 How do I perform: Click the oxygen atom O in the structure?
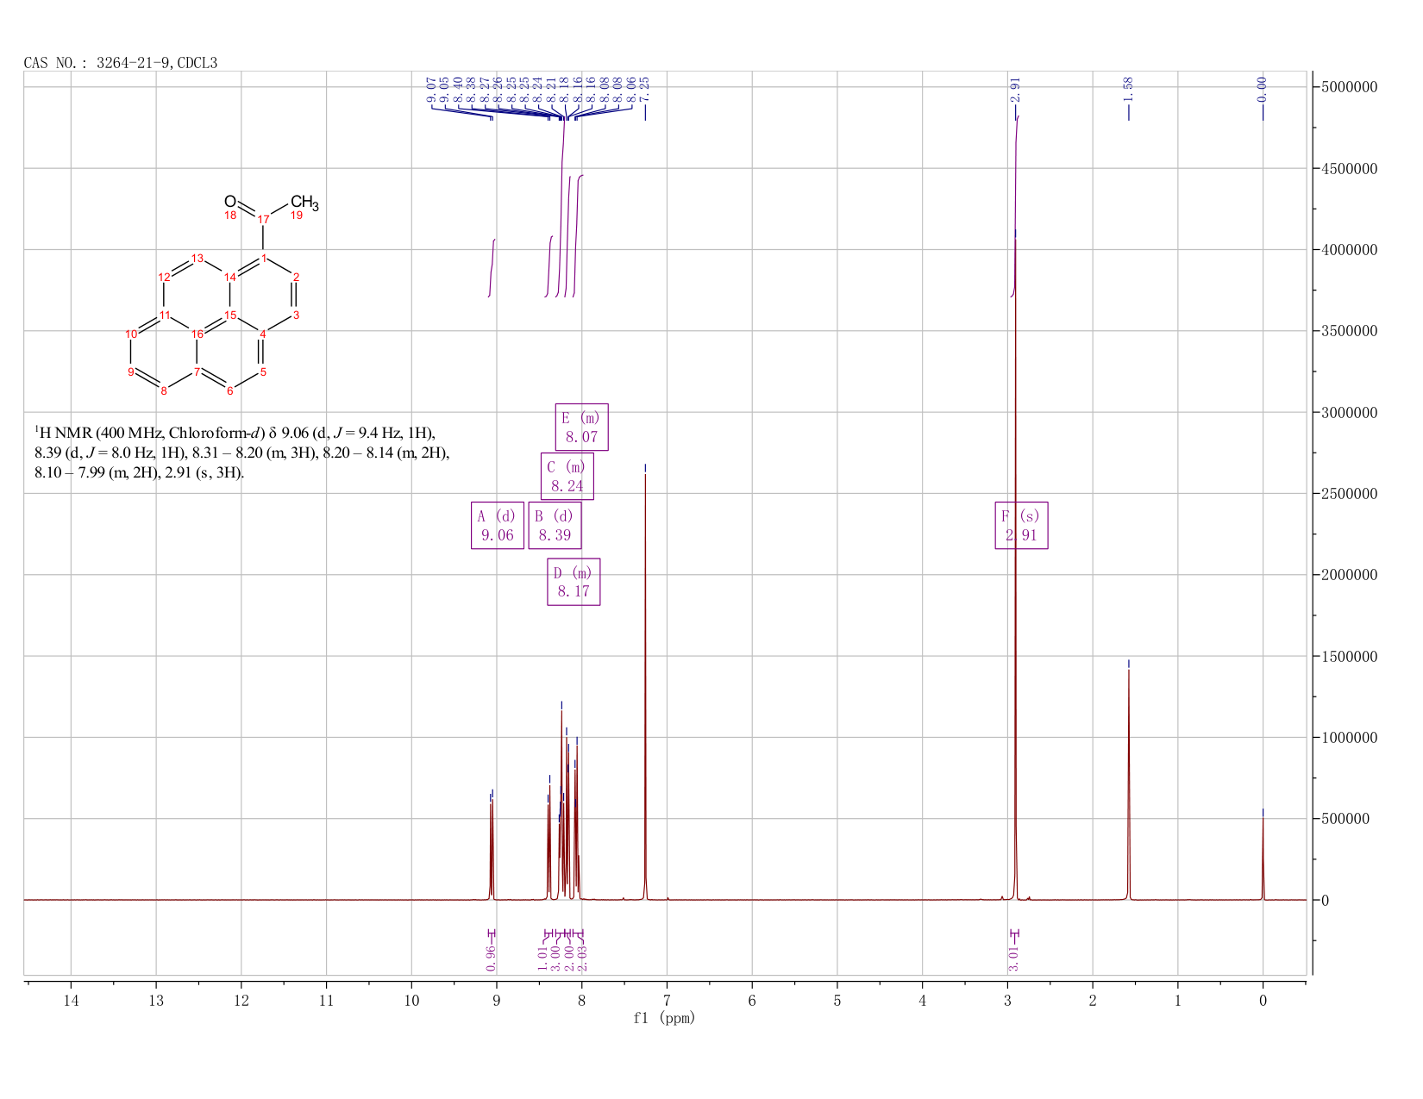coord(230,202)
